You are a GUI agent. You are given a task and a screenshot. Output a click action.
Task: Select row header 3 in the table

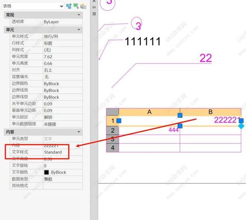tap(112, 139)
